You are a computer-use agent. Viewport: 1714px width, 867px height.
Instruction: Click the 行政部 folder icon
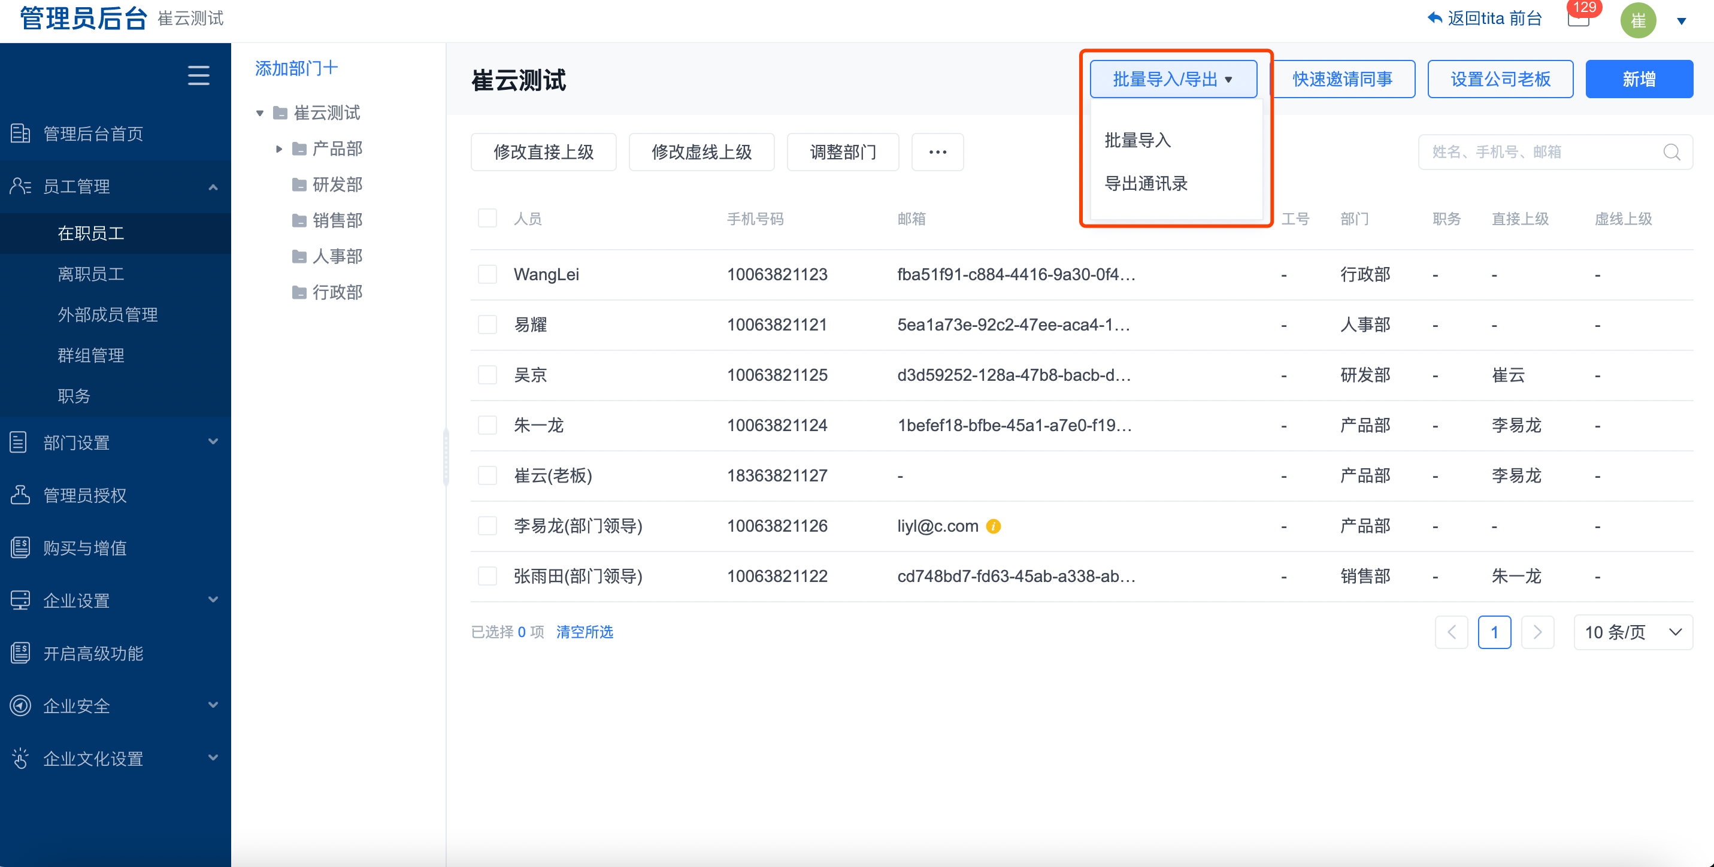point(299,293)
